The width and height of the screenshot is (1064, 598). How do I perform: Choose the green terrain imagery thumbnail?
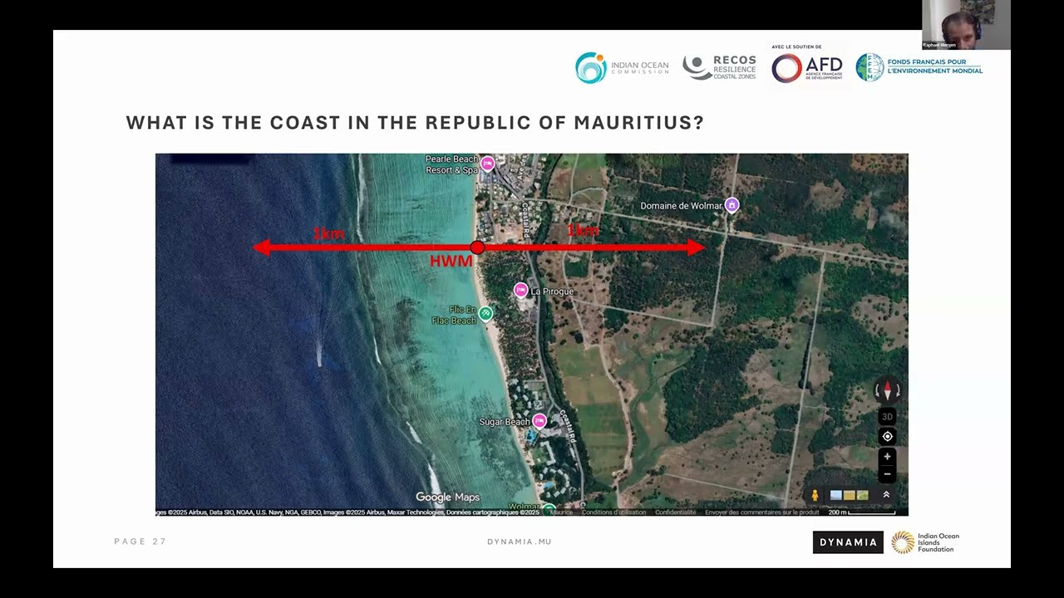point(862,495)
